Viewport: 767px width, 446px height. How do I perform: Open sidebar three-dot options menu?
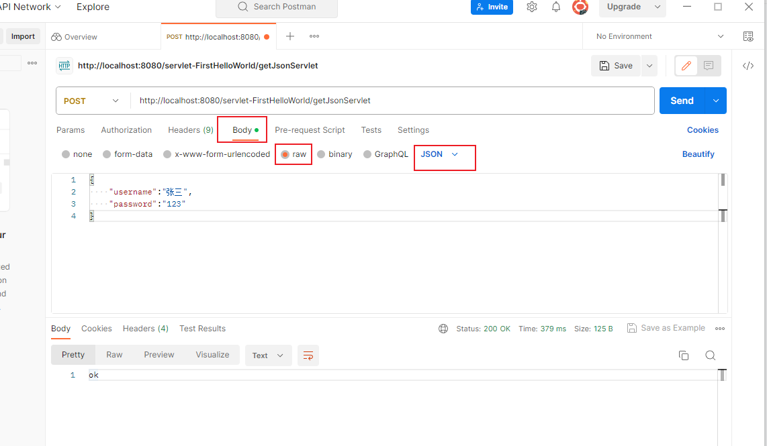tap(32, 63)
